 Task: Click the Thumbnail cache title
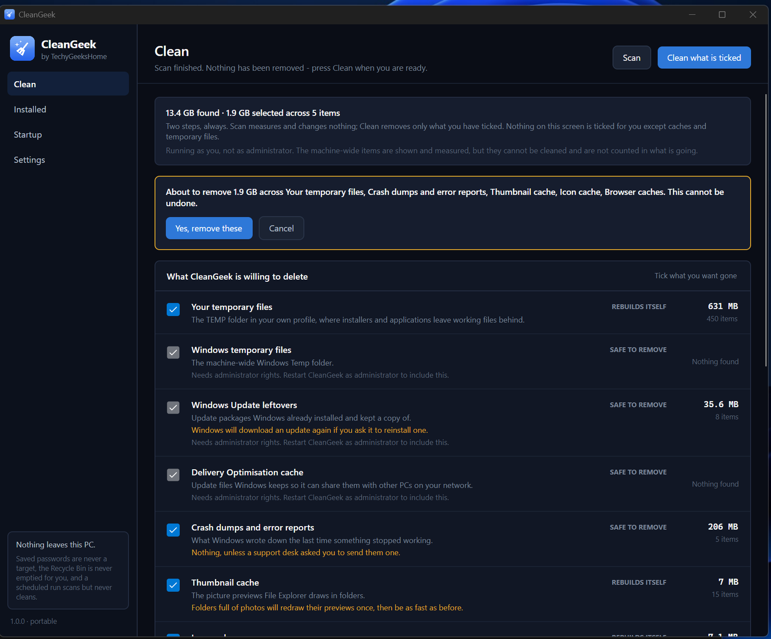(x=225, y=583)
